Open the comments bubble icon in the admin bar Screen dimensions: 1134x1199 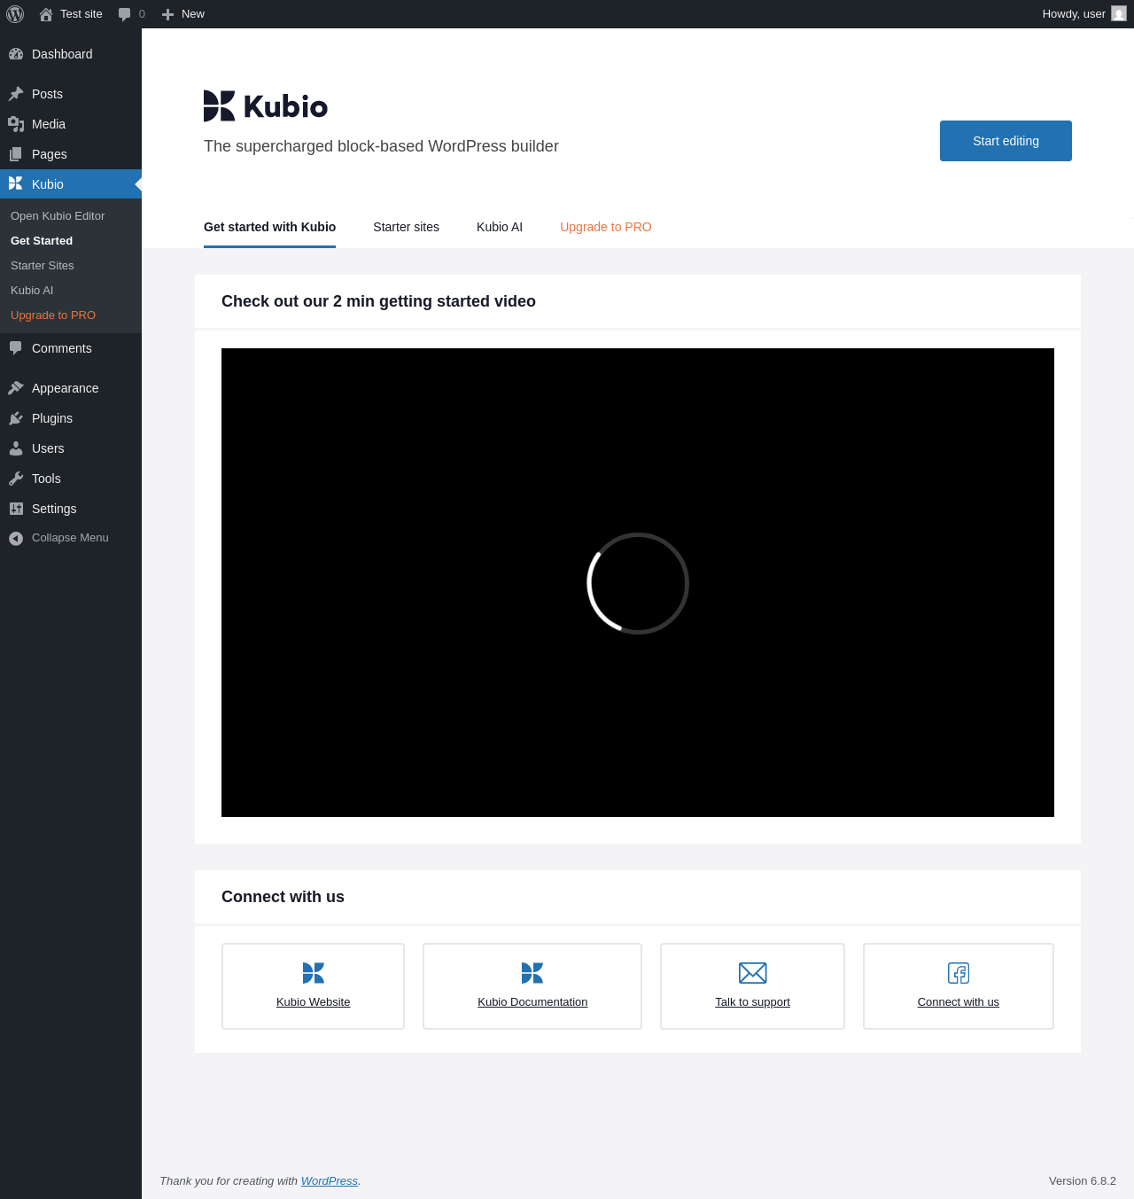point(124,14)
